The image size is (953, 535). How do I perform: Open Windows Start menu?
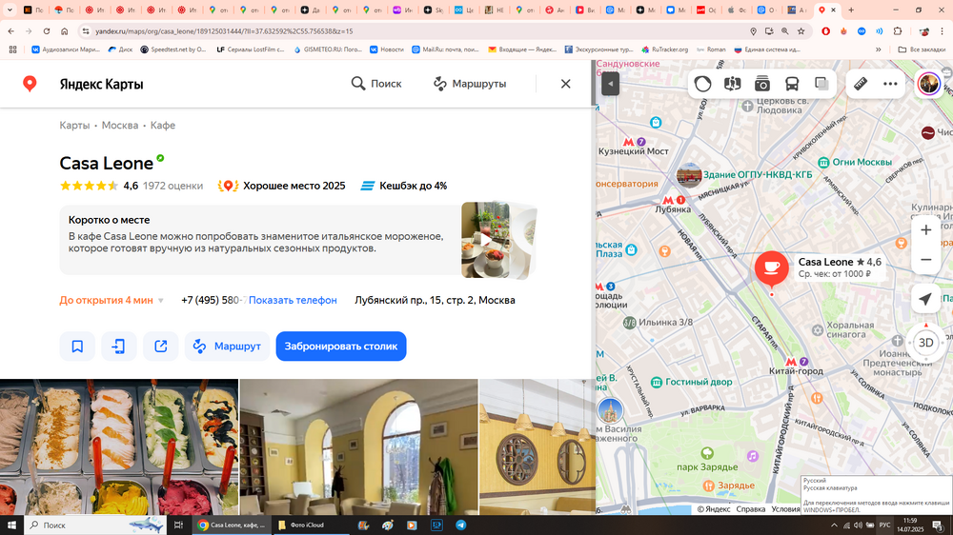click(x=11, y=525)
